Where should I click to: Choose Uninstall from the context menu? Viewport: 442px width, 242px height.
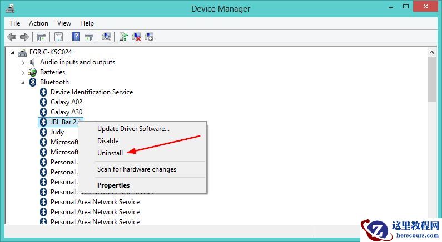(x=110, y=153)
